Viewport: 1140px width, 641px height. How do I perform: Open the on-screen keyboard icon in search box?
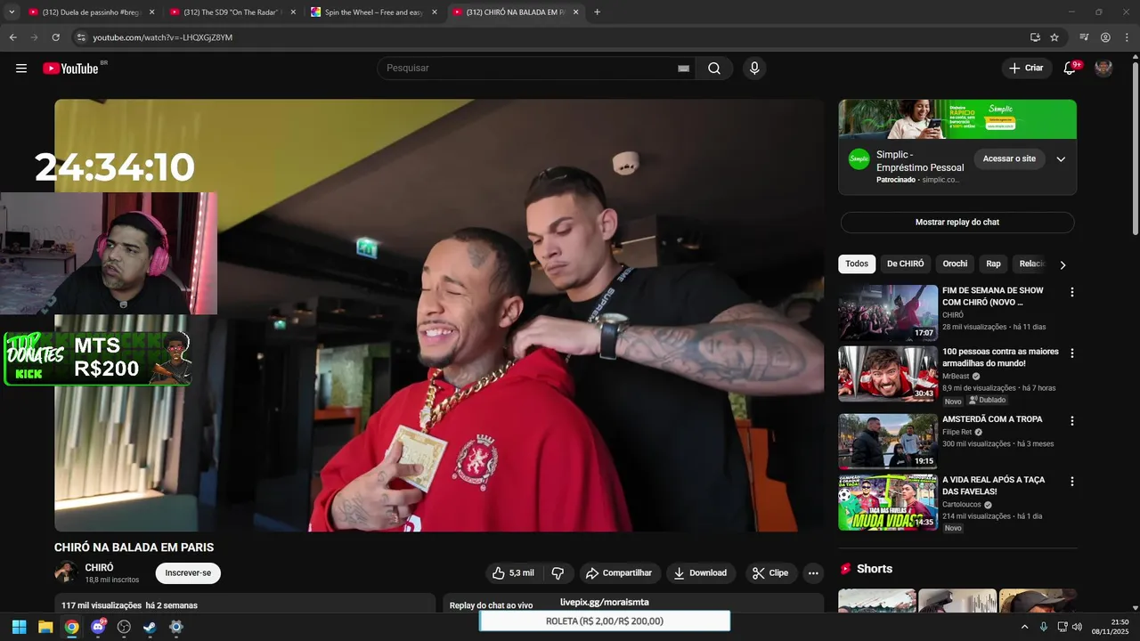point(684,69)
